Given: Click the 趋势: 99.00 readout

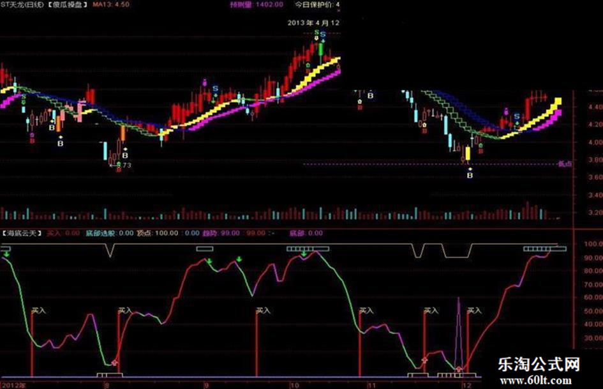Looking at the screenshot, I should point(221,233).
